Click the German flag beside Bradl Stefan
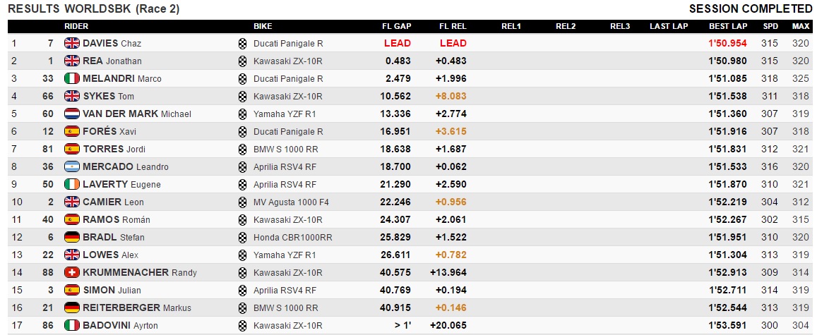Screen dimensions: 817x335 pyautogui.click(x=72, y=237)
